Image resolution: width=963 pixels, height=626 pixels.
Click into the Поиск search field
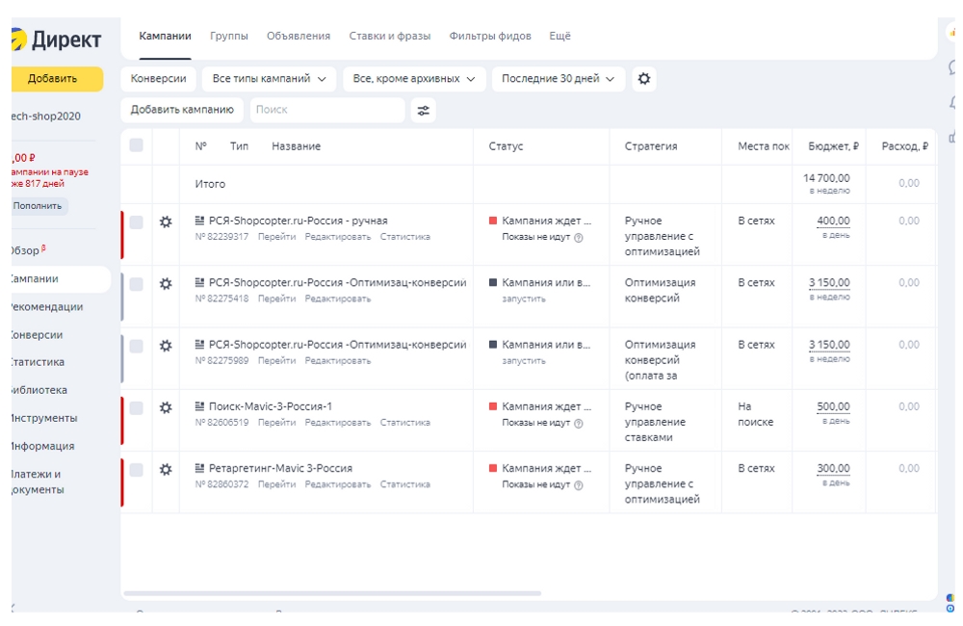click(327, 110)
